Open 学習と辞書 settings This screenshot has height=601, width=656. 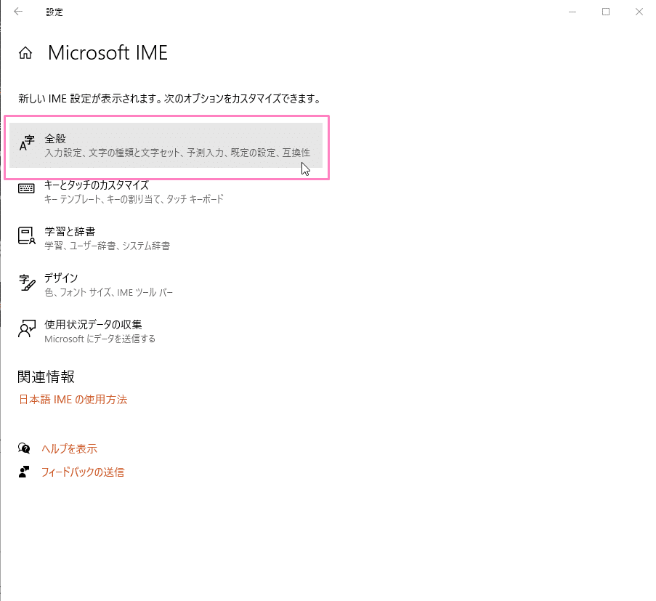[166, 238]
